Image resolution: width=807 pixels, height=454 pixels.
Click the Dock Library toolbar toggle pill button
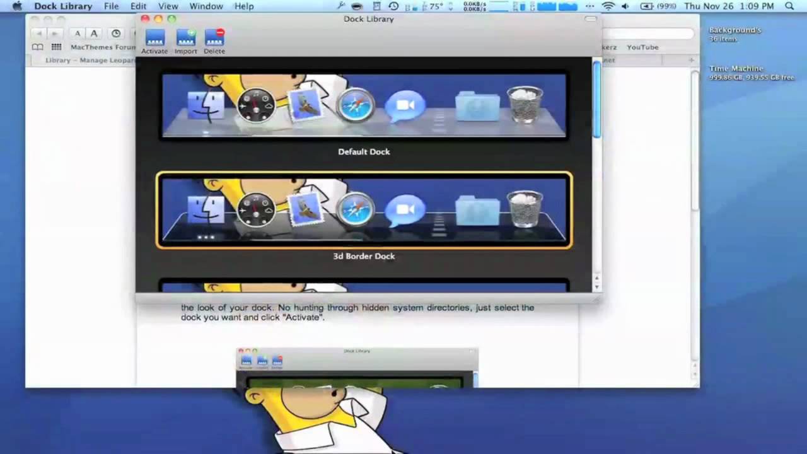coord(591,19)
